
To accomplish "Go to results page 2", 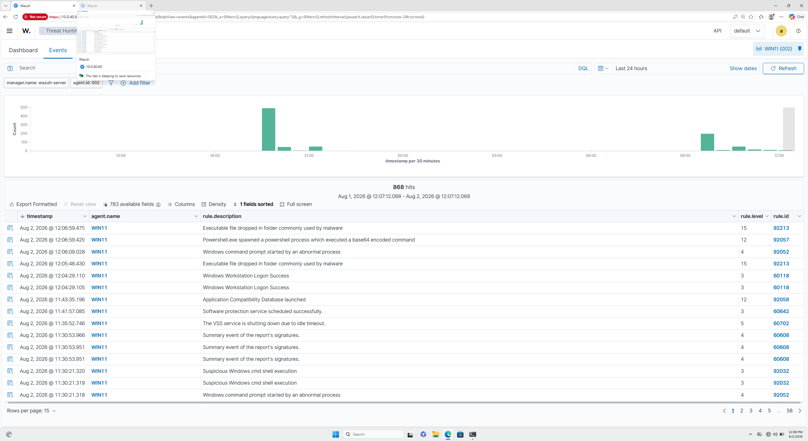I will (742, 411).
